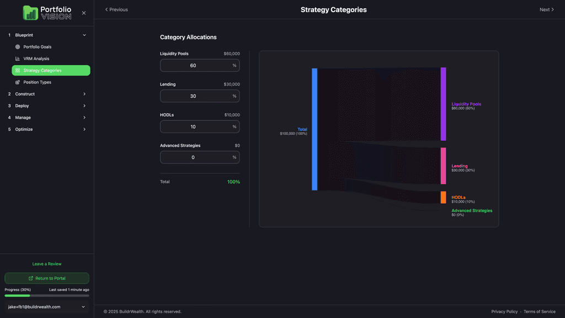565x318 pixels.
Task: Click the Strategy Categories page title
Action: (x=334, y=10)
